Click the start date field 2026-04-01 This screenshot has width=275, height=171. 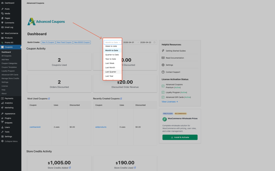point(129,42)
